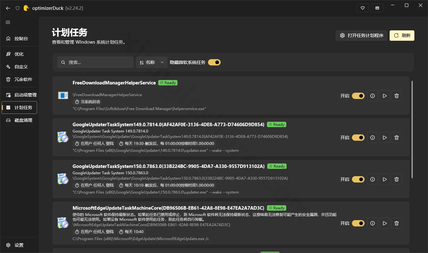Show info for FreeDownloadManagerHelperService task
Viewport: 428px width, 253px height.
tap(373, 96)
